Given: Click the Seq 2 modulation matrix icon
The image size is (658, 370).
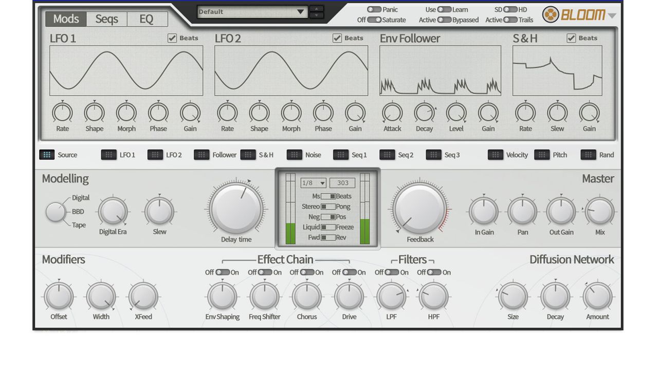Looking at the screenshot, I should click(x=387, y=155).
